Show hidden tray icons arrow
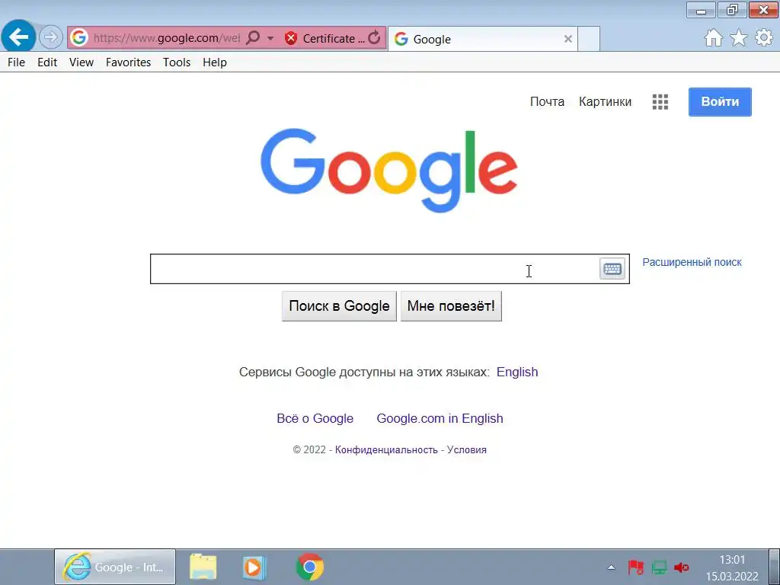 tap(612, 567)
